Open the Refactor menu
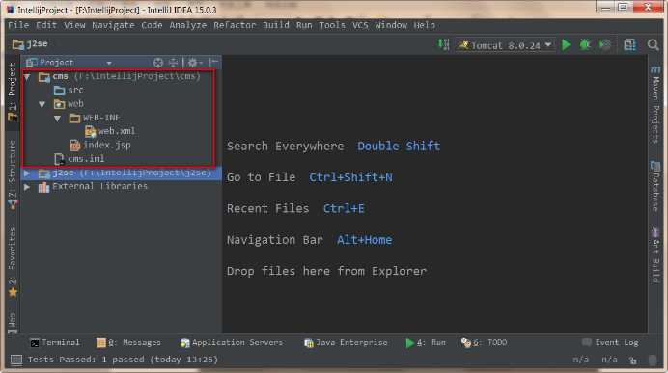The height and width of the screenshot is (373, 668). [235, 25]
